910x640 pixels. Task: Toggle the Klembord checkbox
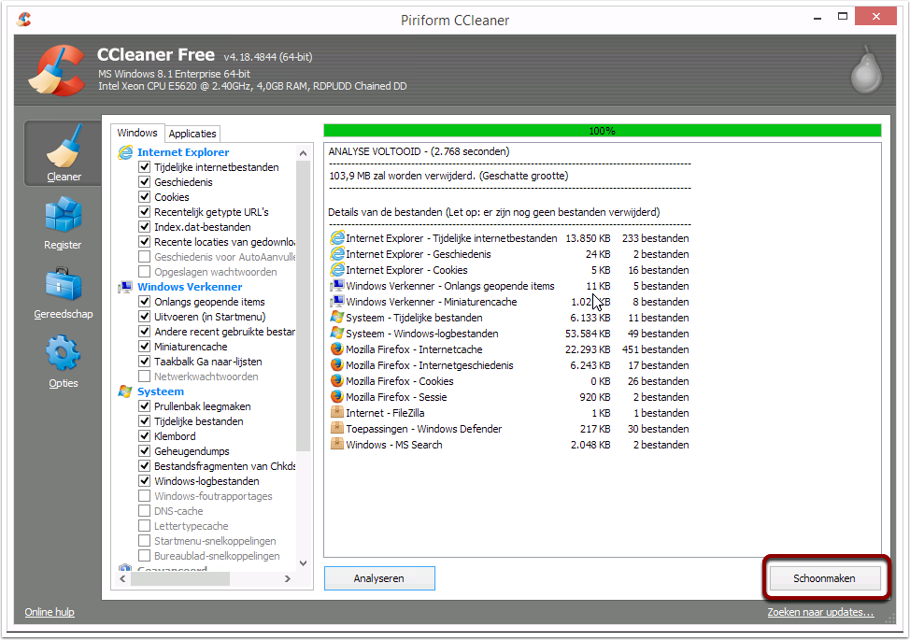pyautogui.click(x=145, y=436)
